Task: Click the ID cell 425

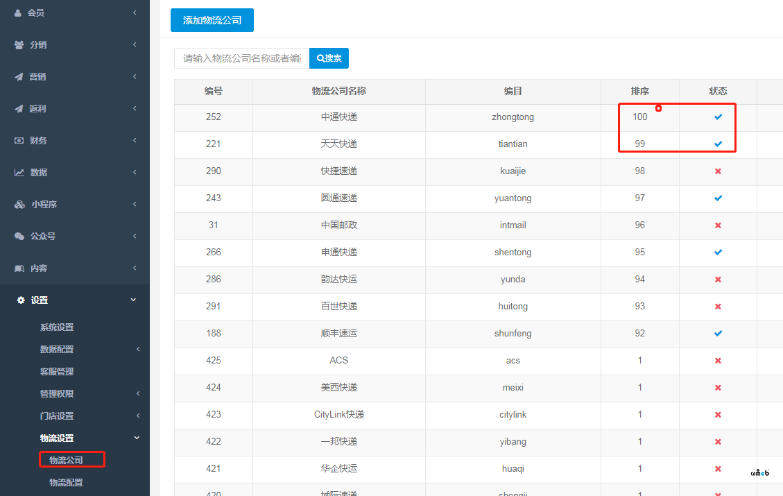Action: 213,360
